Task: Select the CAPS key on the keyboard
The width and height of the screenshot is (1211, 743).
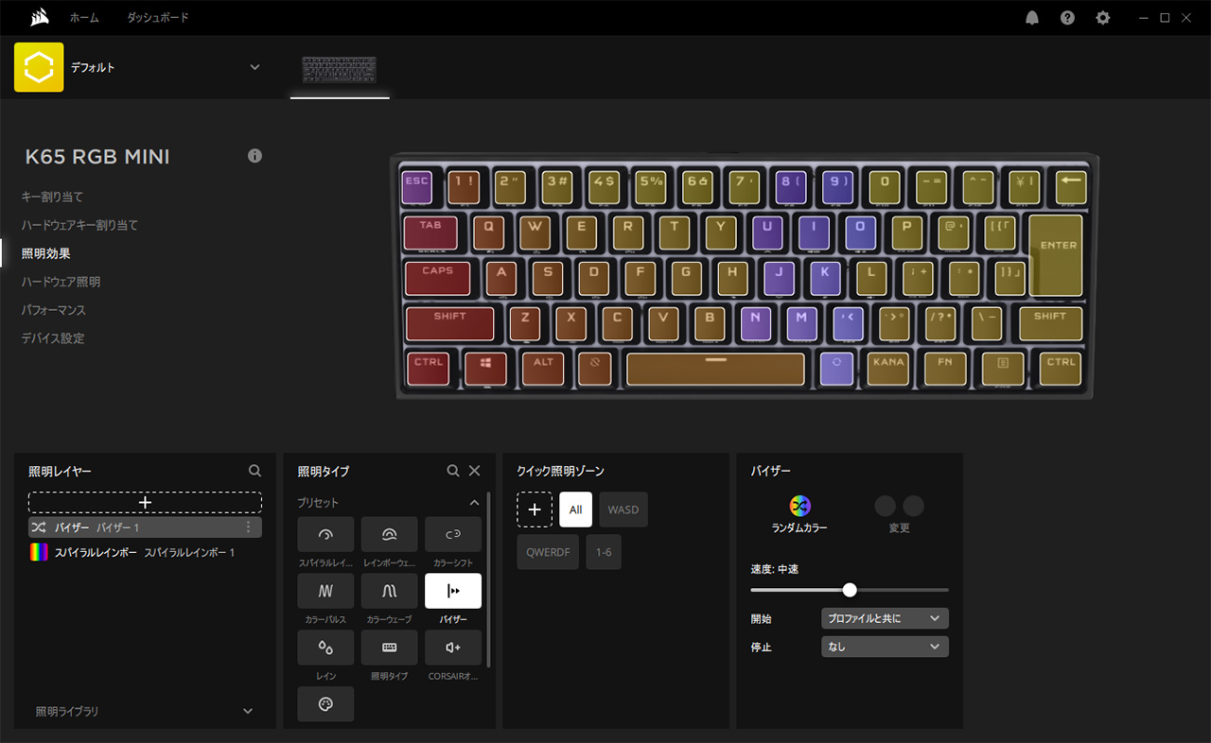Action: pos(437,278)
